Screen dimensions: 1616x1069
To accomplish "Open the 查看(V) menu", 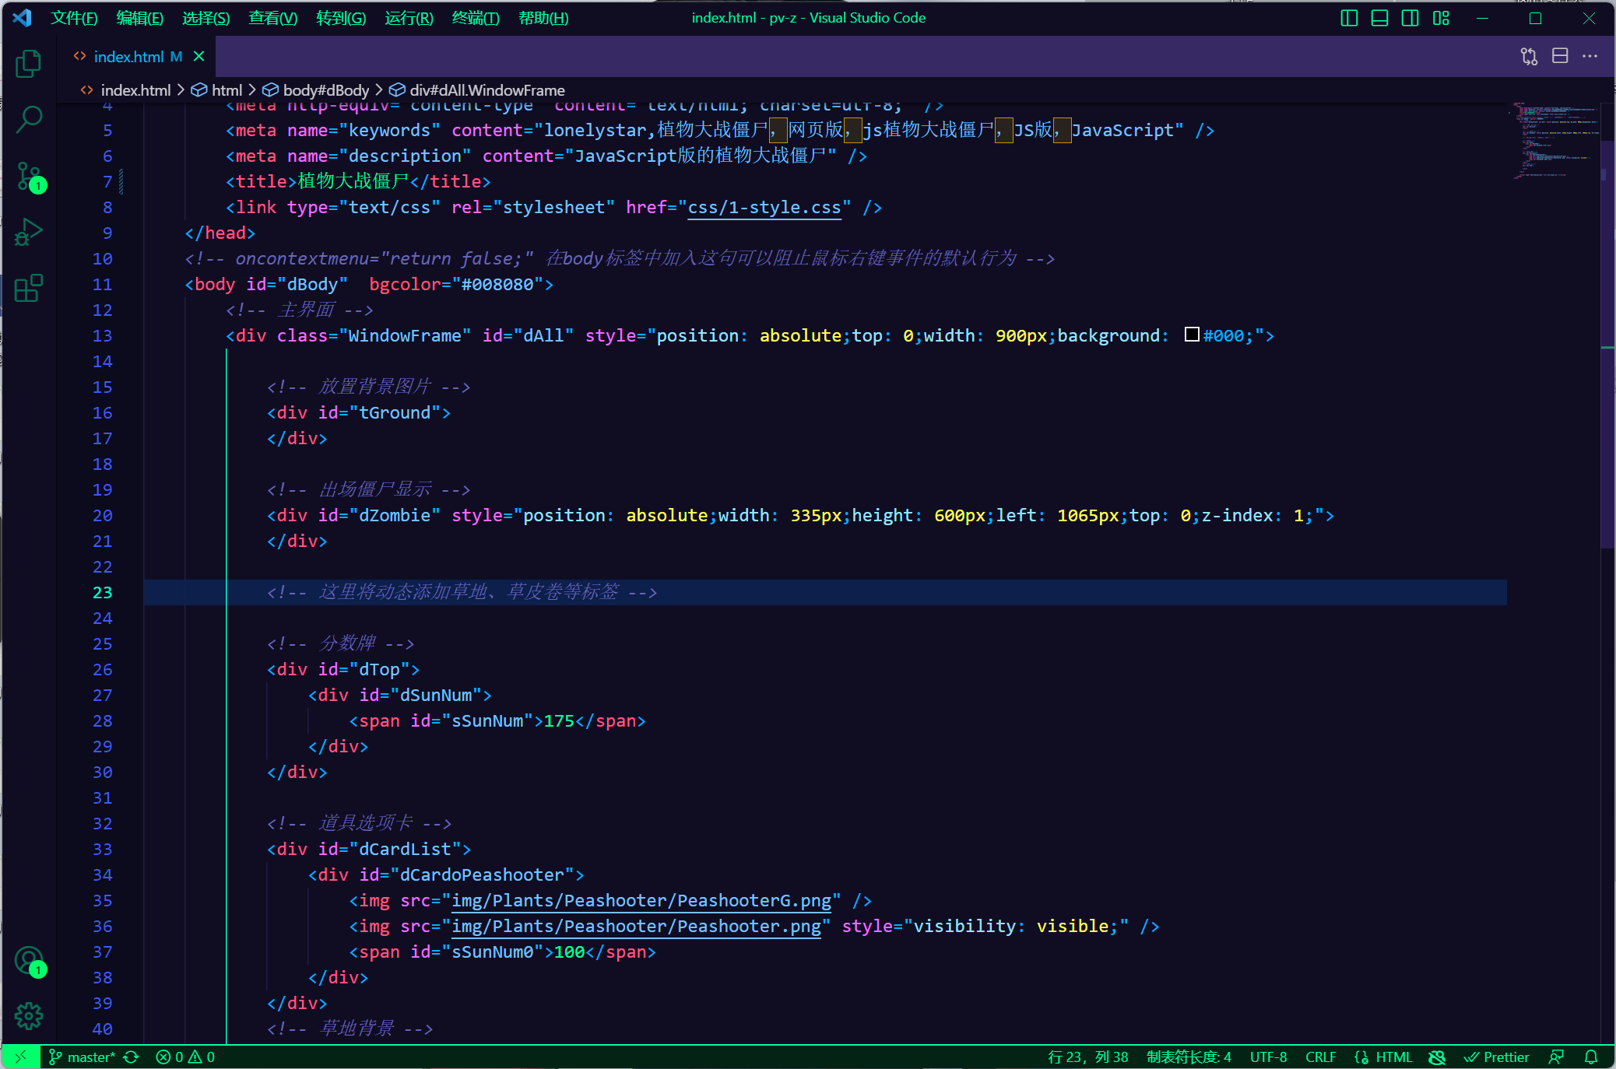I will (273, 18).
